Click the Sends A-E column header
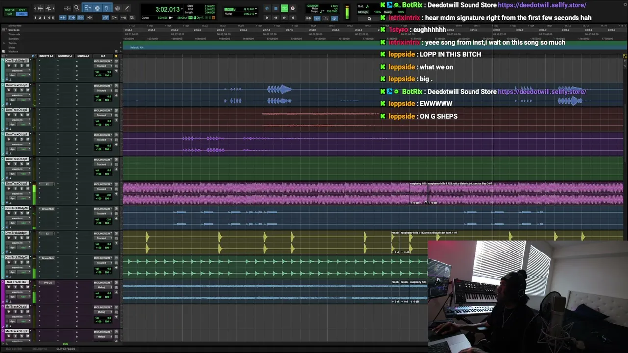Viewport: 628px width, 353px height. point(83,56)
